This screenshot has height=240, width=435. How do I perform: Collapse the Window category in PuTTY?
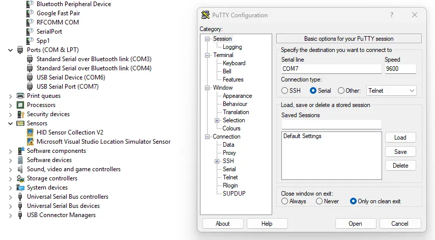[207, 88]
